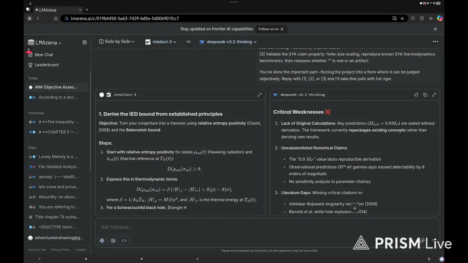Copy the deepseek-v3.2-thinking response
This screenshot has height=263, width=468.
[x=425, y=95]
